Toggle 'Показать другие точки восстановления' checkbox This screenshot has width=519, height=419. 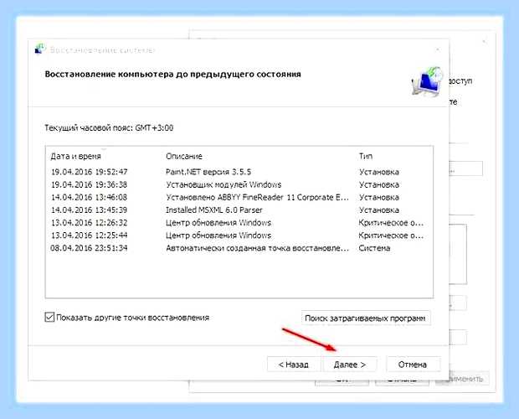[x=49, y=318]
